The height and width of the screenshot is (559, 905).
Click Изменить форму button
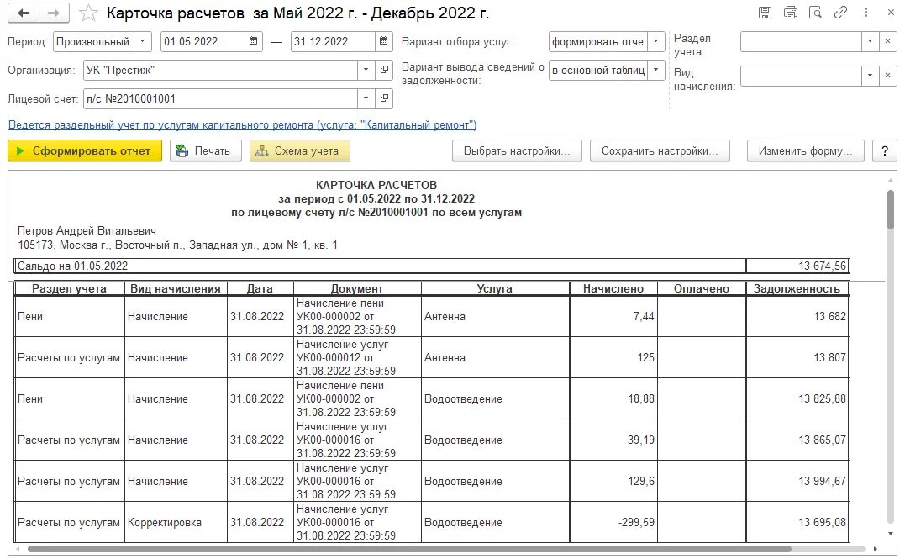click(805, 150)
